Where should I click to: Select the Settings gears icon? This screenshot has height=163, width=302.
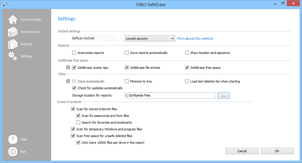[x=13, y=56]
